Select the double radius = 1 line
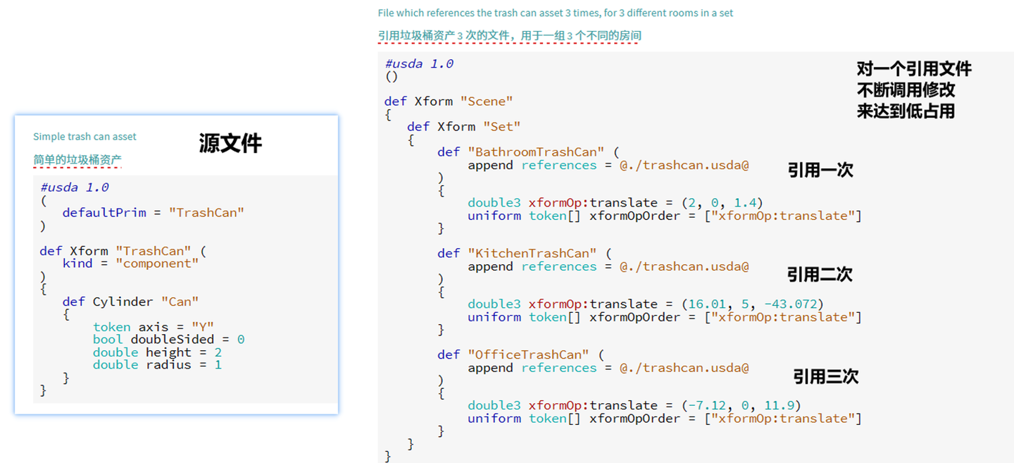 tap(158, 365)
